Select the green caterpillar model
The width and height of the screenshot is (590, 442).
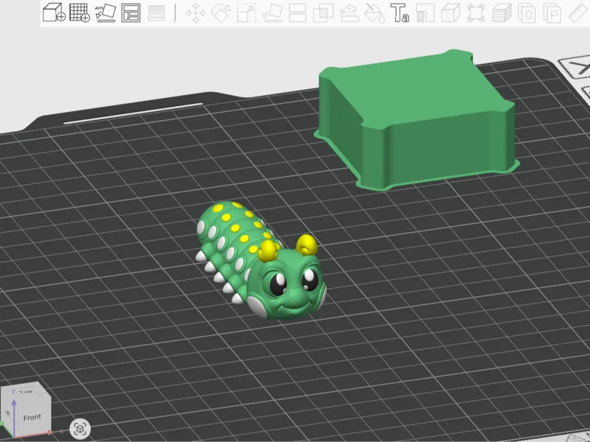[x=261, y=261]
